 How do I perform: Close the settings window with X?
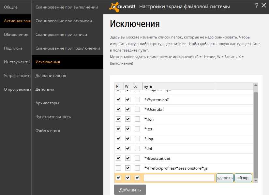coord(264,5)
